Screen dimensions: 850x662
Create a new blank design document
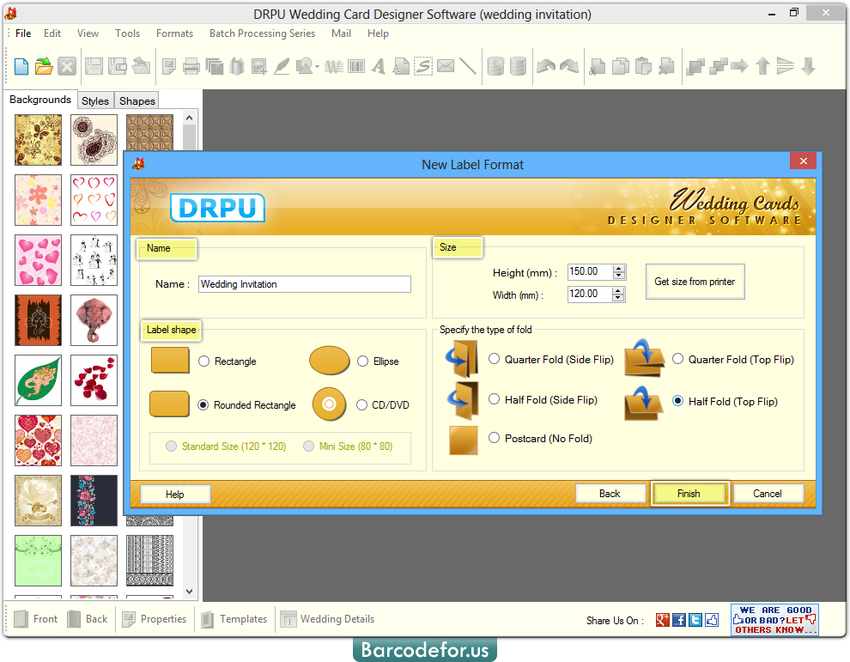21,66
